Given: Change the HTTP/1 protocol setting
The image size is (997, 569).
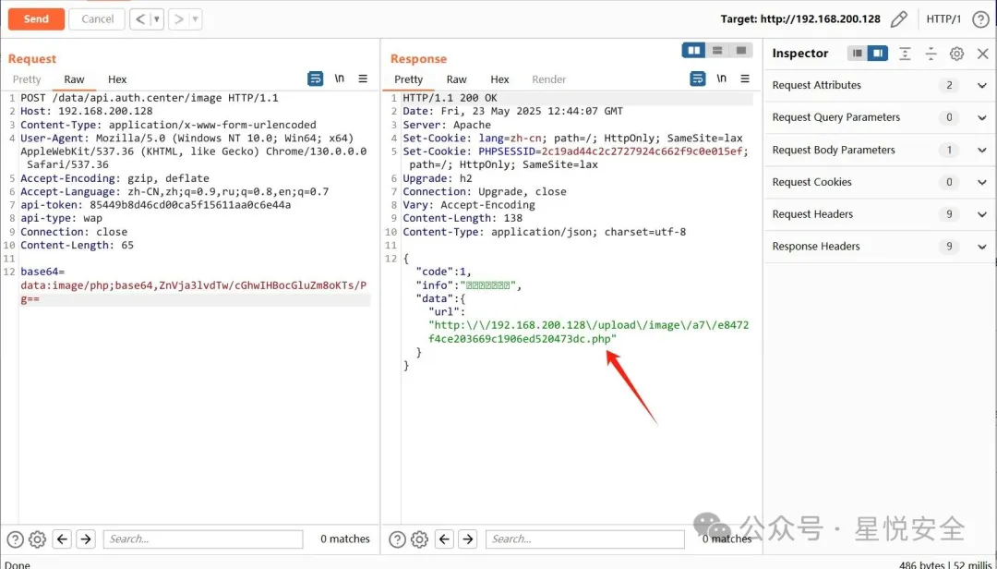Looking at the screenshot, I should click(943, 19).
